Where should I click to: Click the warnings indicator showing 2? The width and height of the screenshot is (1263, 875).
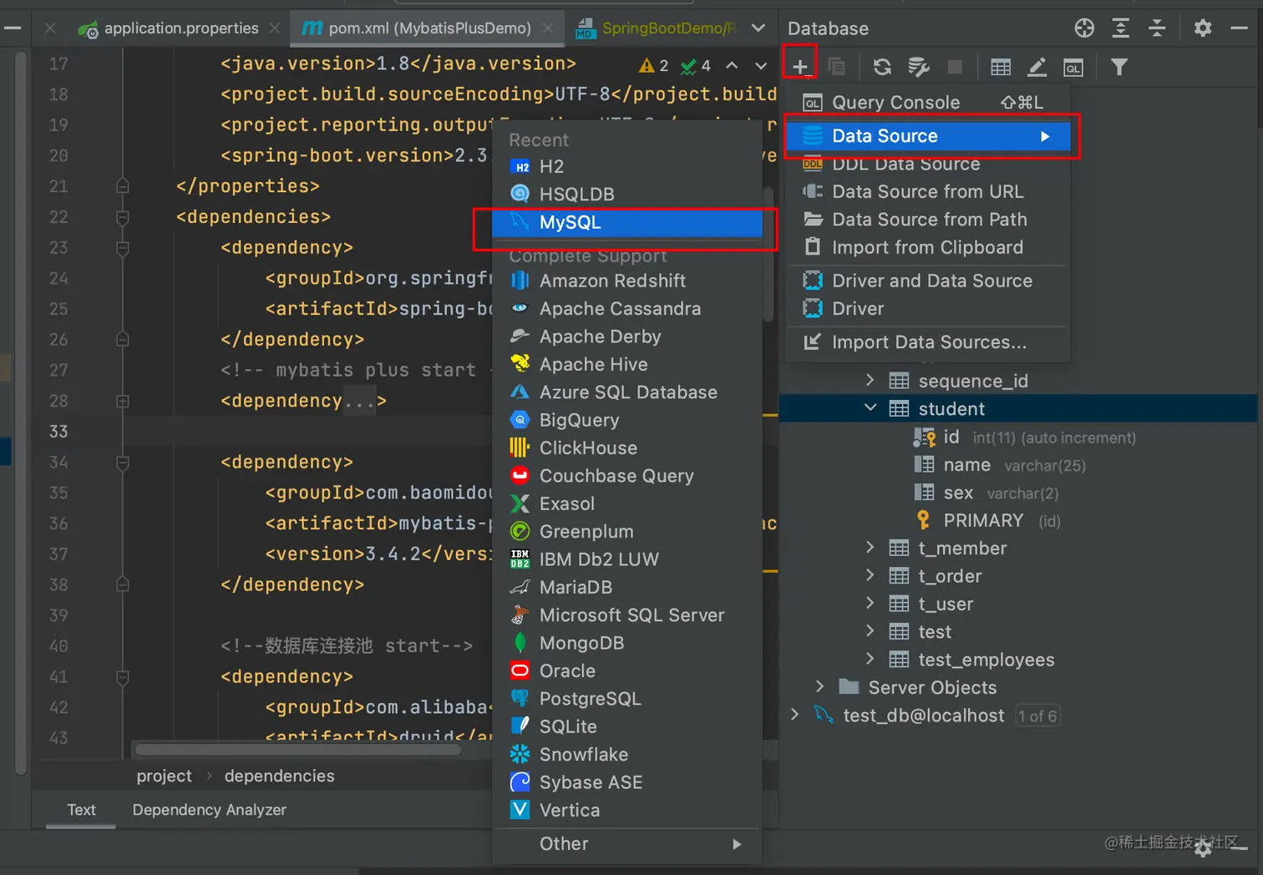tap(653, 65)
